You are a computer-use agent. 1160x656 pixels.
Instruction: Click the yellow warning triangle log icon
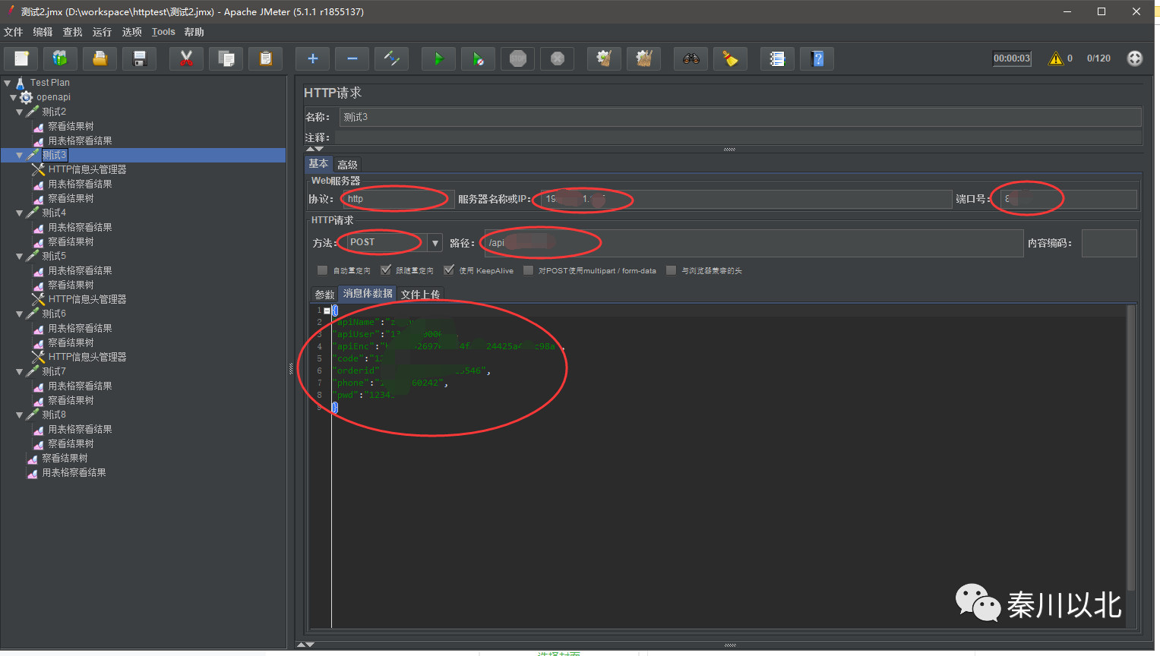(x=1056, y=58)
